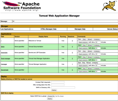Stop the Tomcat Host Manager Application

84,57
